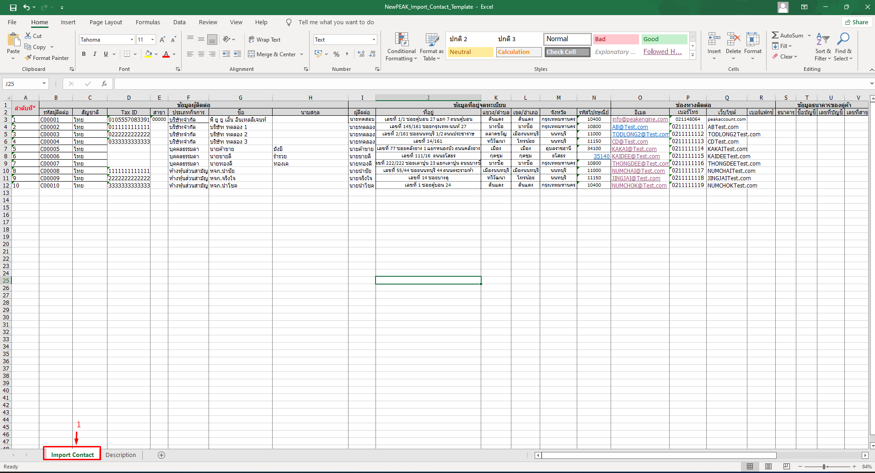Switch to the Insert ribbon tab

[x=68, y=22]
